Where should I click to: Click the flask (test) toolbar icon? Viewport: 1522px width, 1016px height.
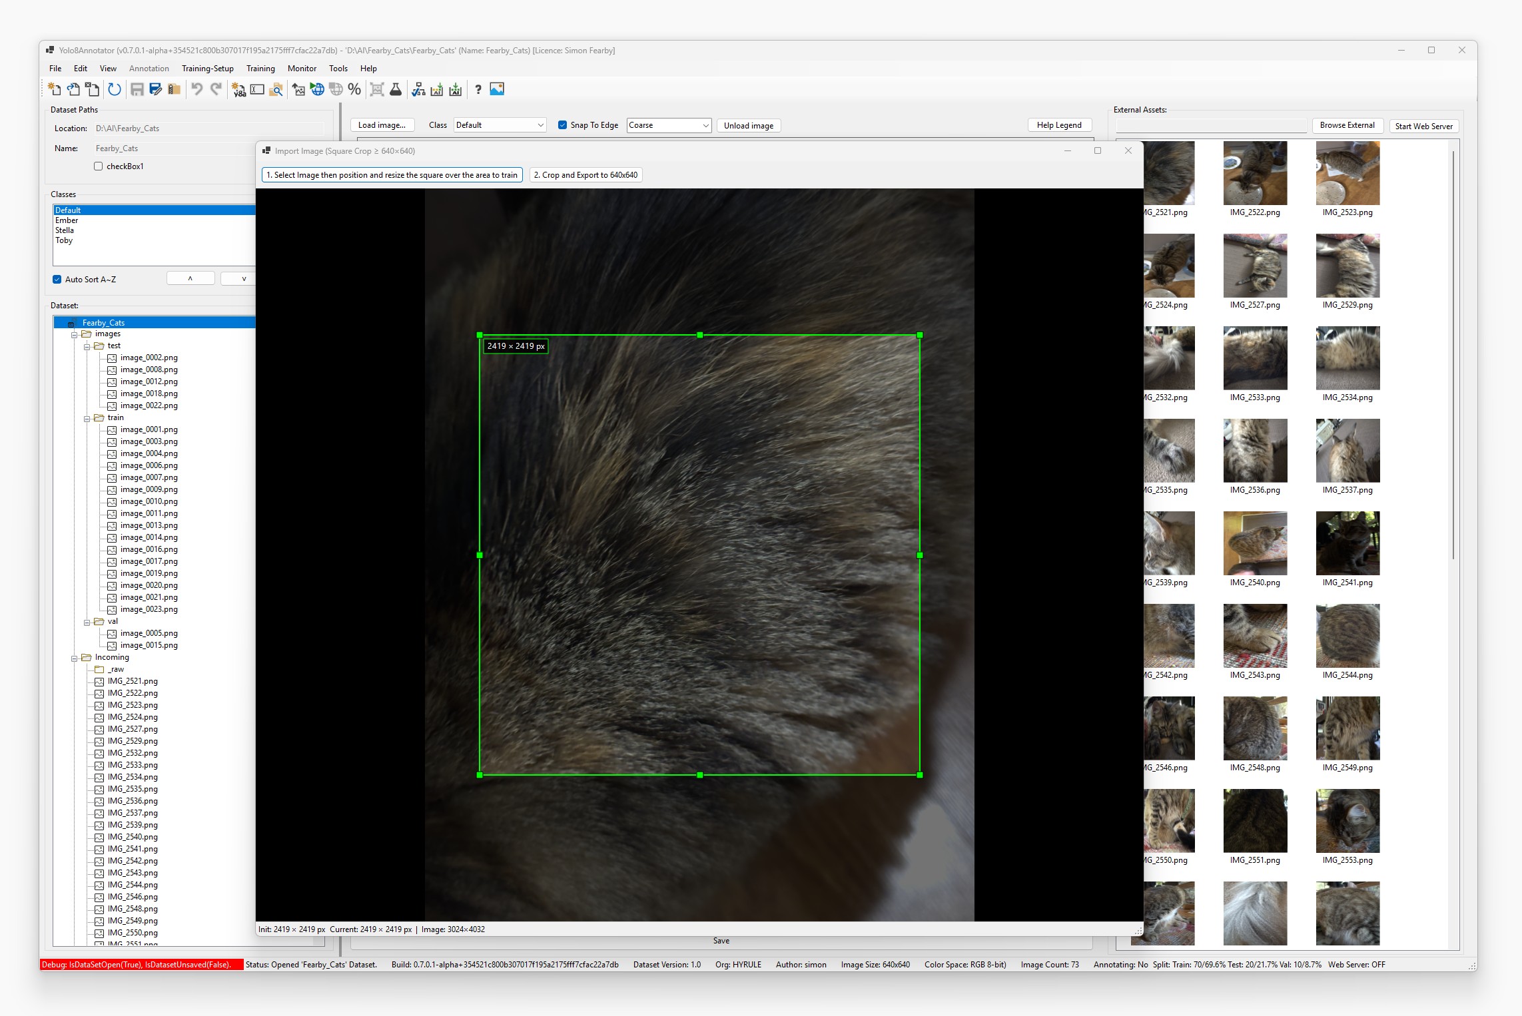(x=396, y=89)
